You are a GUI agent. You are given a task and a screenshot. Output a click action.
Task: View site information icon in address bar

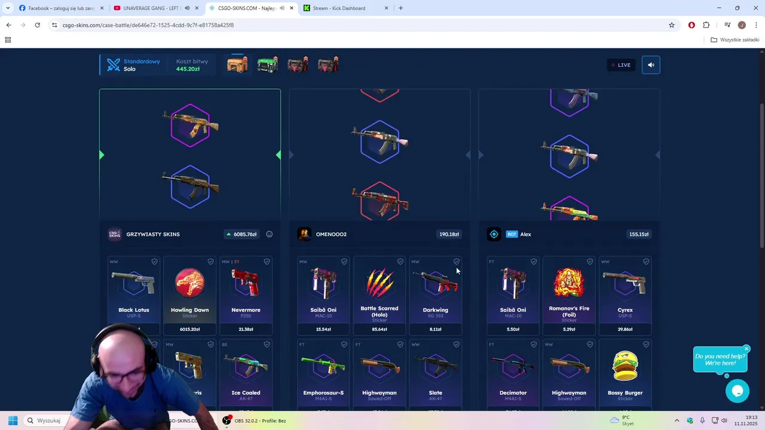point(54,25)
